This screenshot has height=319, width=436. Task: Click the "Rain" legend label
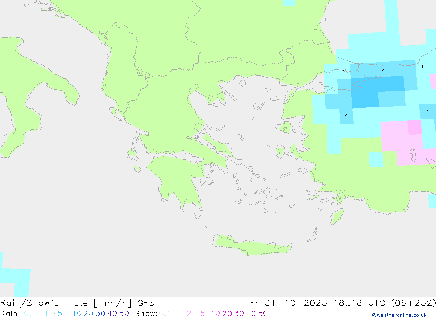[9, 313]
